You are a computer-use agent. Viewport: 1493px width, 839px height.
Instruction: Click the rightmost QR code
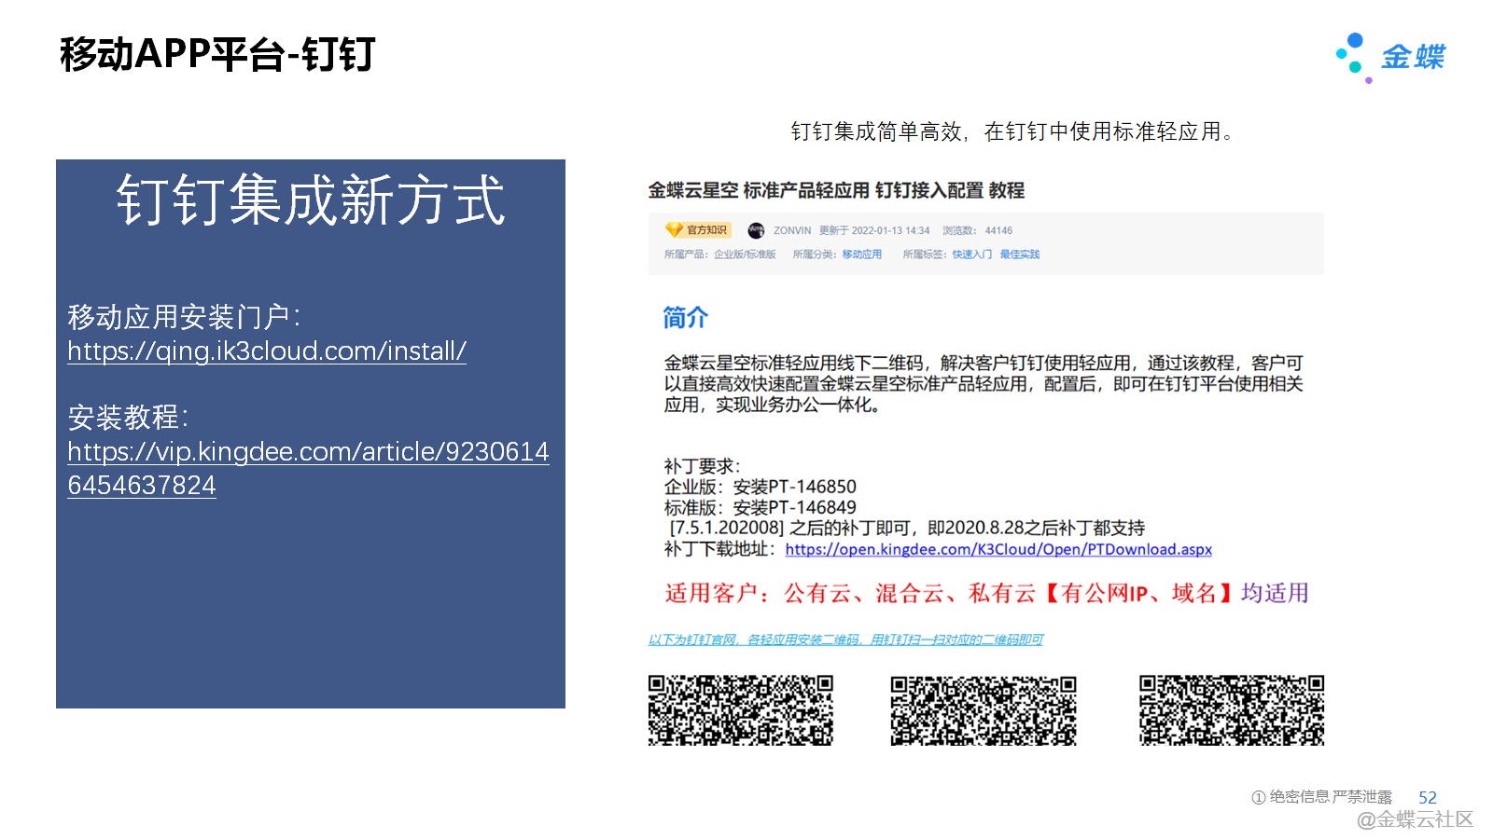pos(1231,710)
